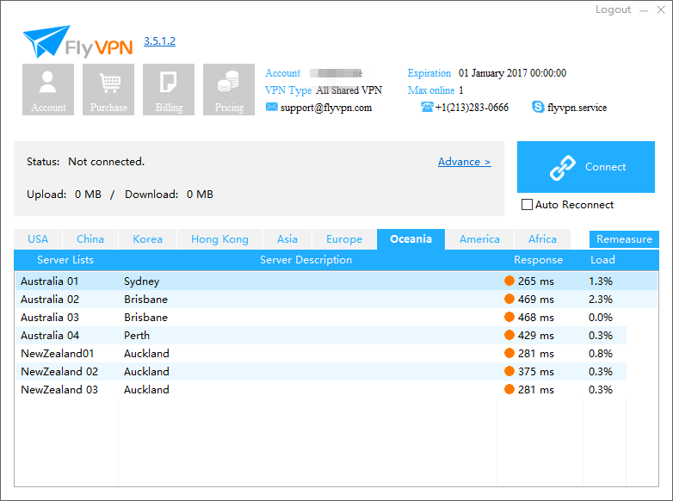Click the 2.3% load value

coord(601,300)
